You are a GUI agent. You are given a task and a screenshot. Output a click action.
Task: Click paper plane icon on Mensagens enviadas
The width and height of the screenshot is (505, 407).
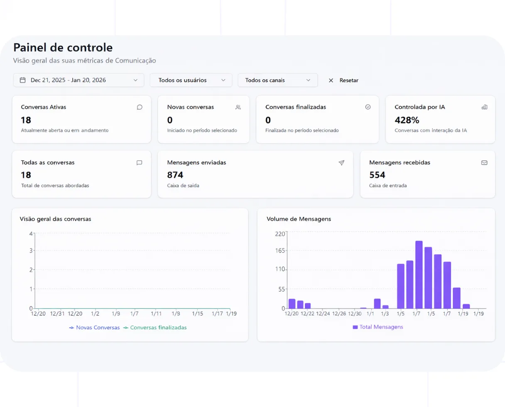pyautogui.click(x=341, y=163)
